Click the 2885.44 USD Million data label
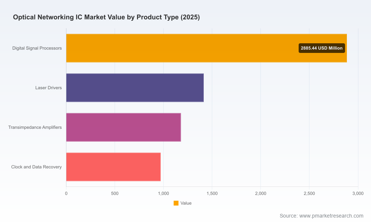Viewport: 371px width, 222px height. pos(322,48)
